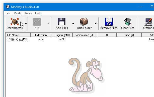The image size is (154, 97).
Task: Minimize the Monkey's Audio window
Action: pyautogui.click(x=141, y=7)
